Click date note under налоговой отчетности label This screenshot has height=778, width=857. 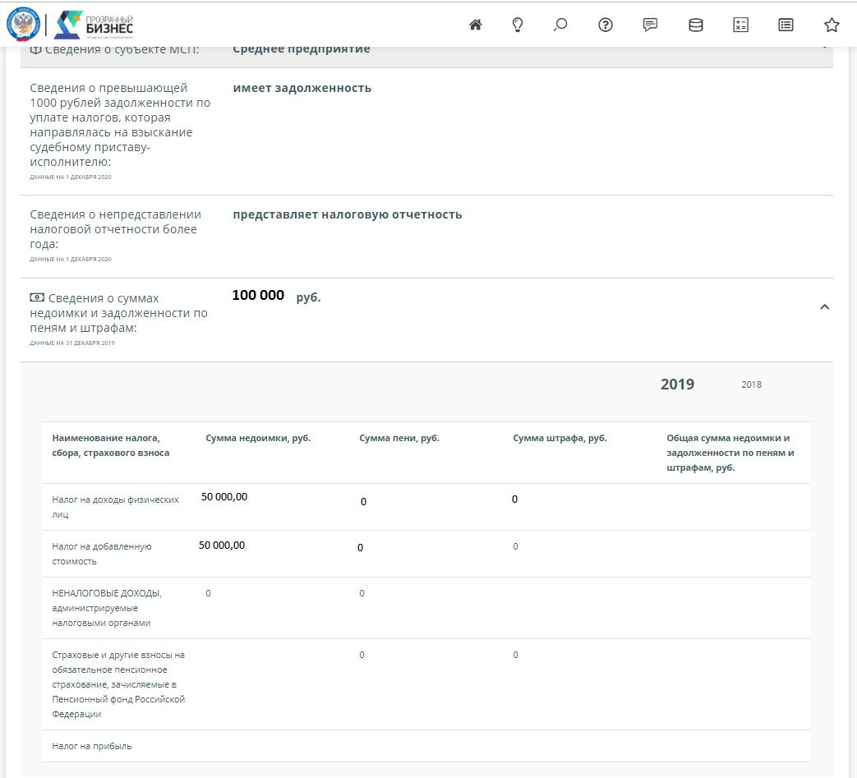tap(71, 260)
